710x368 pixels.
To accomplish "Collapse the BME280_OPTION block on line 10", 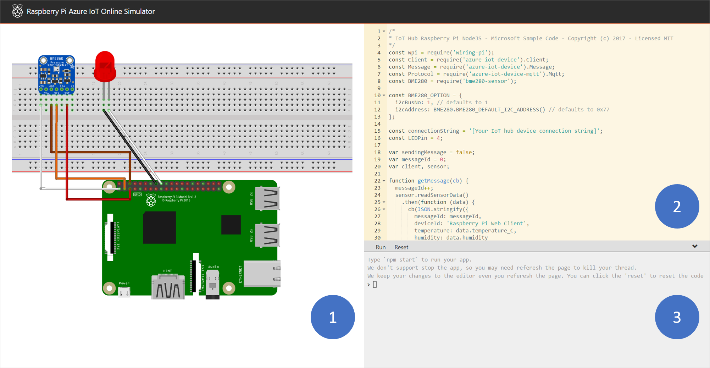I will click(x=383, y=95).
